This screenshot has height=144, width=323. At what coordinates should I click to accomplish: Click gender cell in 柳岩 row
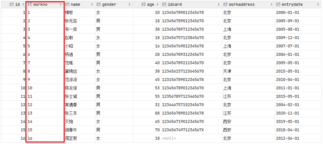point(98,12)
